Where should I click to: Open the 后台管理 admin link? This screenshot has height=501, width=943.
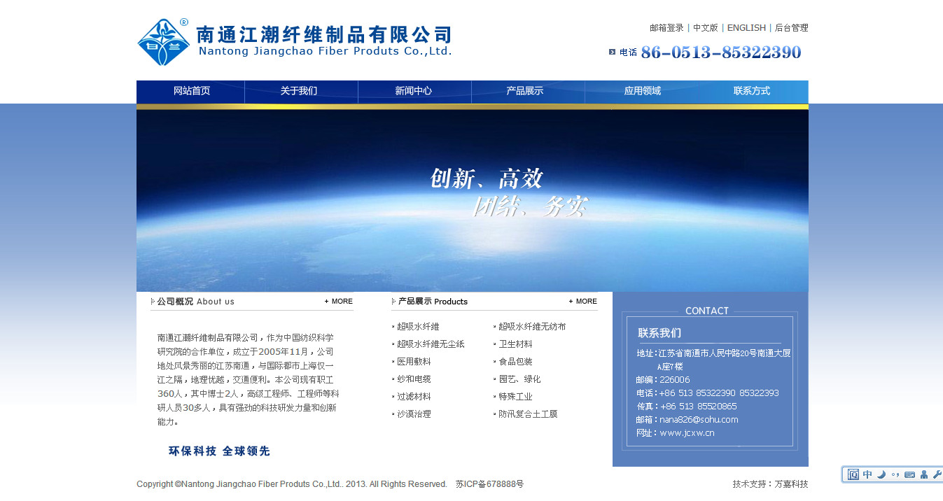(791, 28)
